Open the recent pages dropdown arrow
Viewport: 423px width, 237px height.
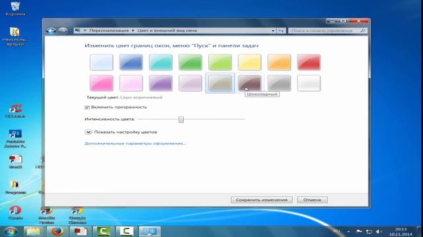pos(70,31)
